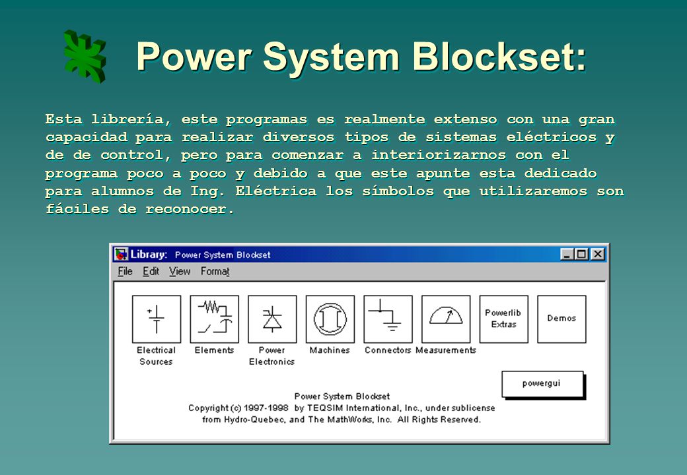The width and height of the screenshot is (687, 475).
Task: Click the 'Power Electronics' label text
Action: (x=271, y=356)
